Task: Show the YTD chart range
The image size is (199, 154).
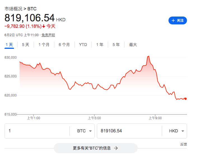Action: tap(83, 45)
